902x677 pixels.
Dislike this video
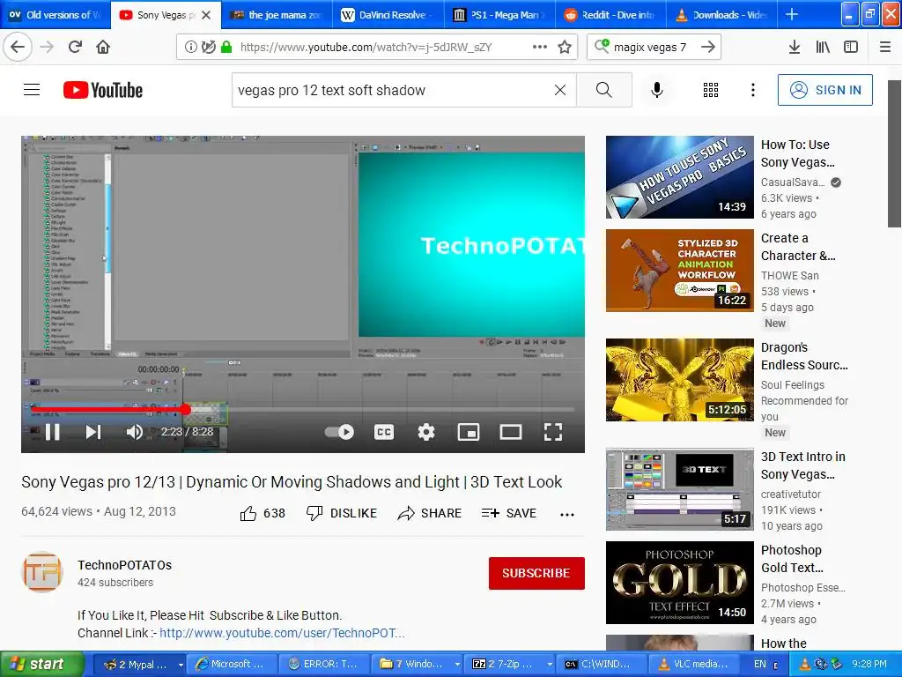[x=341, y=513]
